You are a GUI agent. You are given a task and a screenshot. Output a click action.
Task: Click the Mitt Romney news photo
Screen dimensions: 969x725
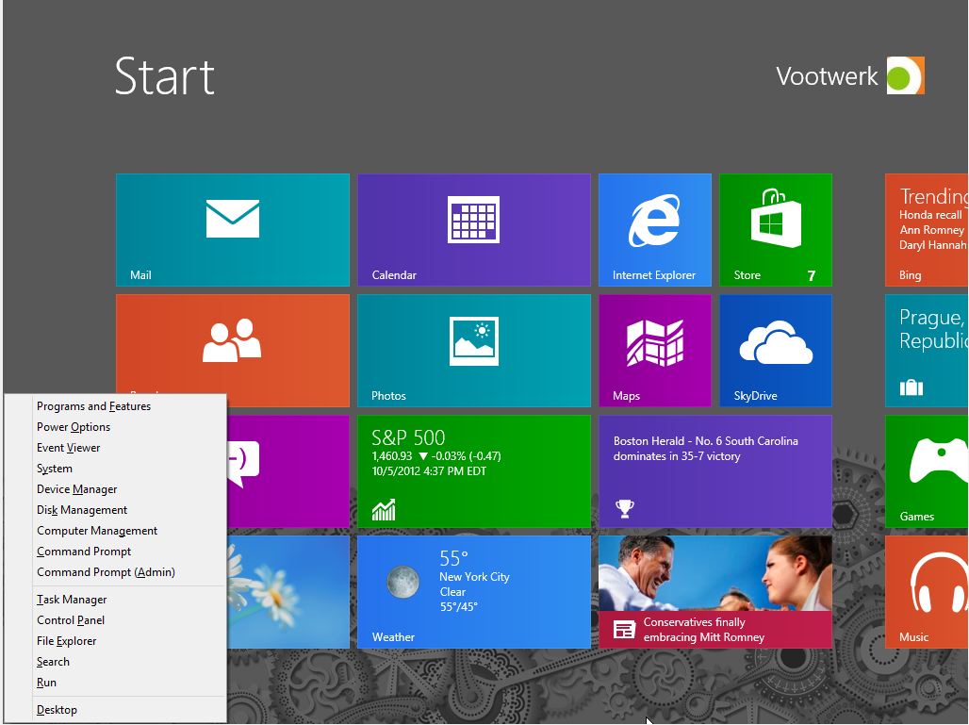pos(715,573)
